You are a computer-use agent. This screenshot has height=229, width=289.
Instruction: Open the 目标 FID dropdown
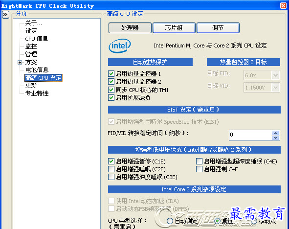275,75
